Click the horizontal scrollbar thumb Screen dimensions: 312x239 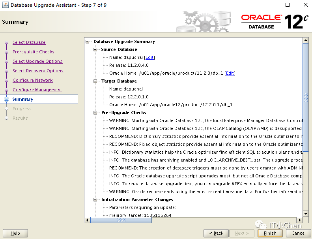click(121, 220)
